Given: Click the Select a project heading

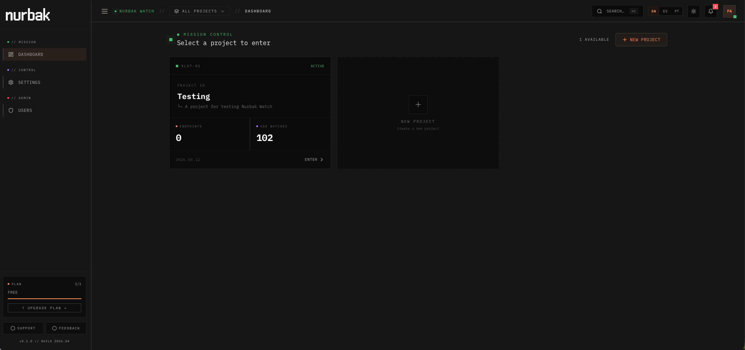Looking at the screenshot, I should pyautogui.click(x=224, y=43).
